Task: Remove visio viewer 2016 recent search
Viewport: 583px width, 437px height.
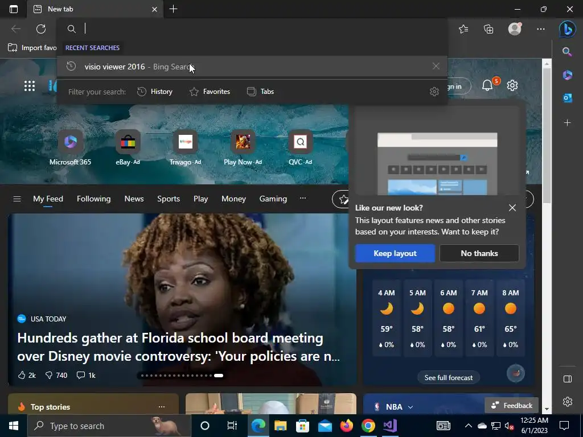Action: tap(436, 66)
